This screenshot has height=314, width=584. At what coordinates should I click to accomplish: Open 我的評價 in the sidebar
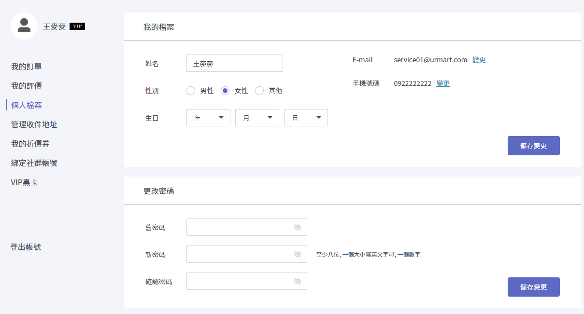[x=27, y=86]
